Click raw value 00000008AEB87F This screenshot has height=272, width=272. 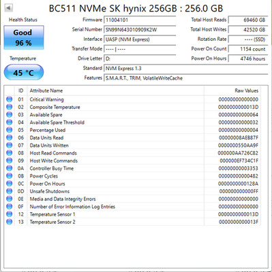click(239, 137)
